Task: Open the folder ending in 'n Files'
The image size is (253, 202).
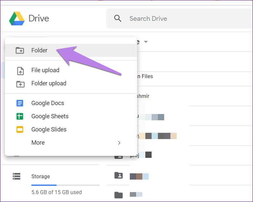Action: [x=145, y=76]
